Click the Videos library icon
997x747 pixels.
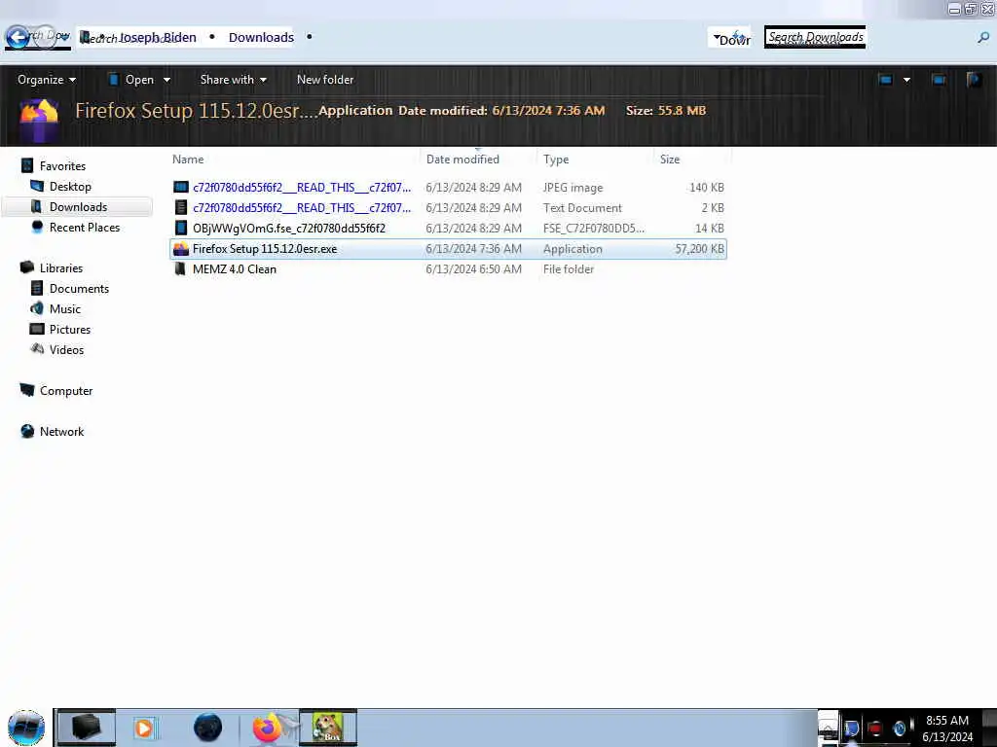pyautogui.click(x=37, y=349)
